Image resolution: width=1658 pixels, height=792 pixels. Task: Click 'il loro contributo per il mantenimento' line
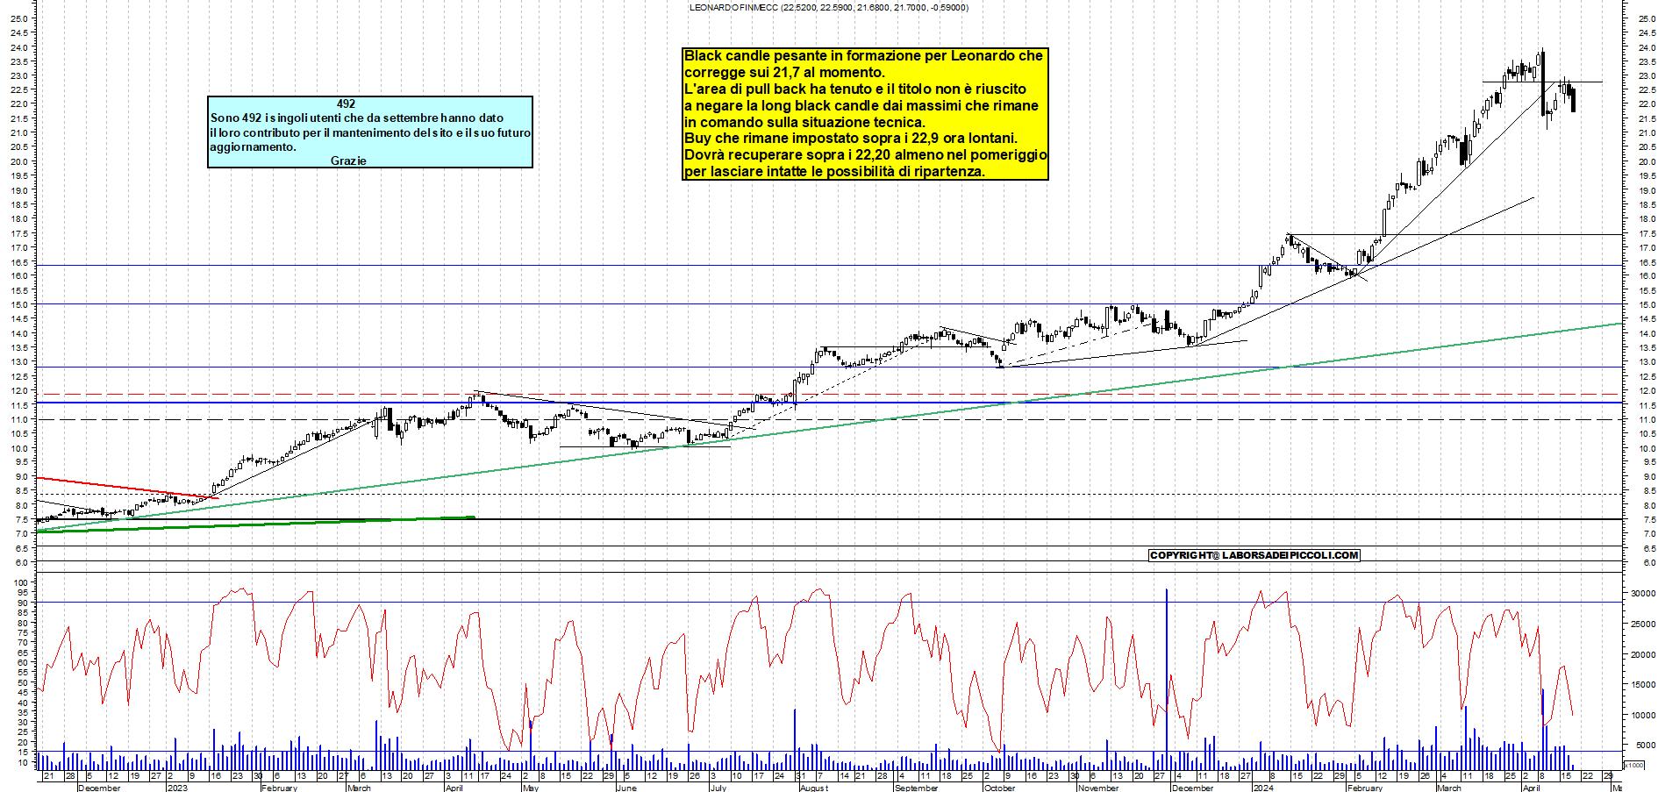point(370,132)
